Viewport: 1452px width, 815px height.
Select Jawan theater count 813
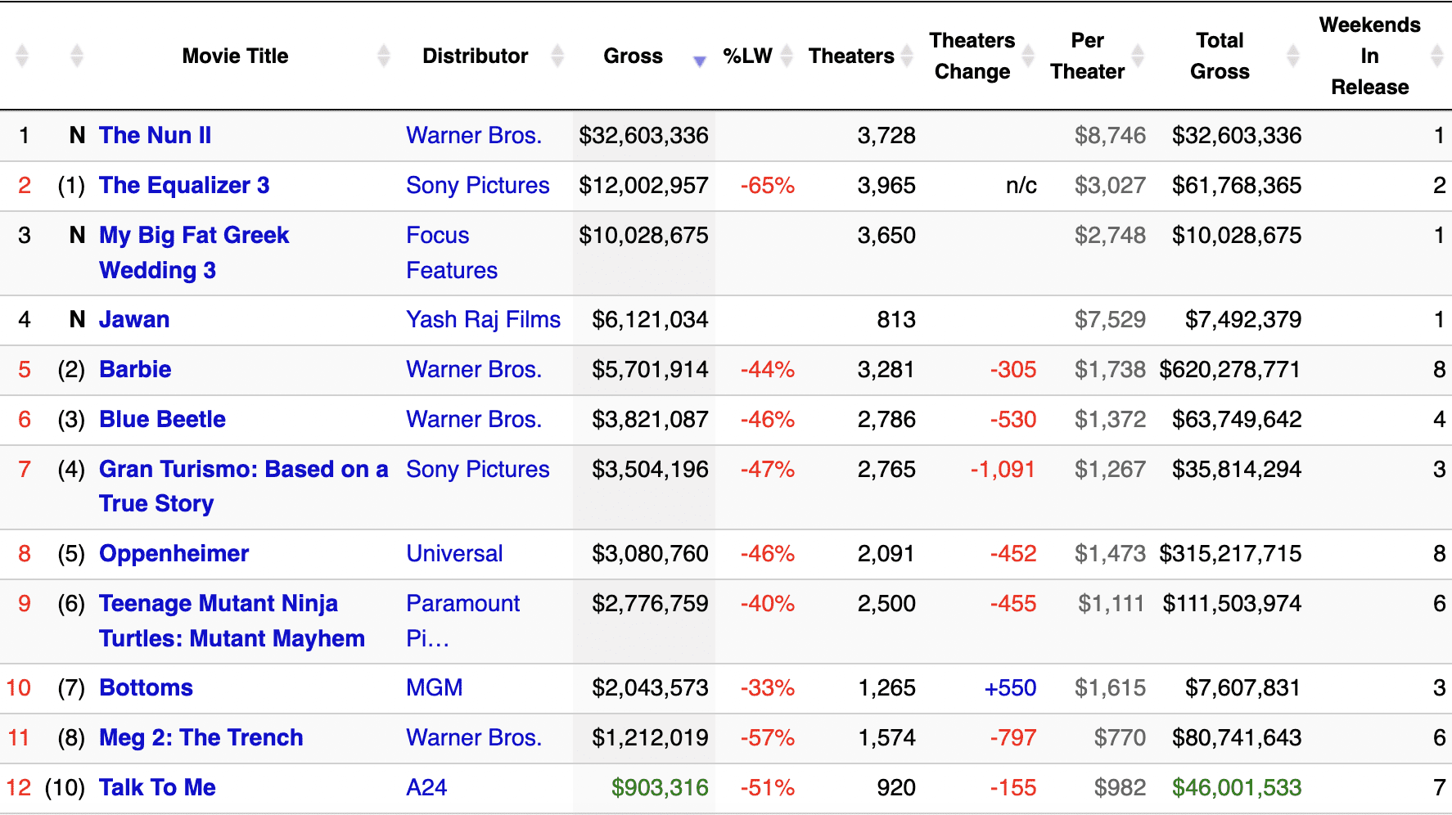896,319
